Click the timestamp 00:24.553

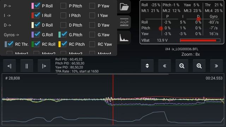214,78
